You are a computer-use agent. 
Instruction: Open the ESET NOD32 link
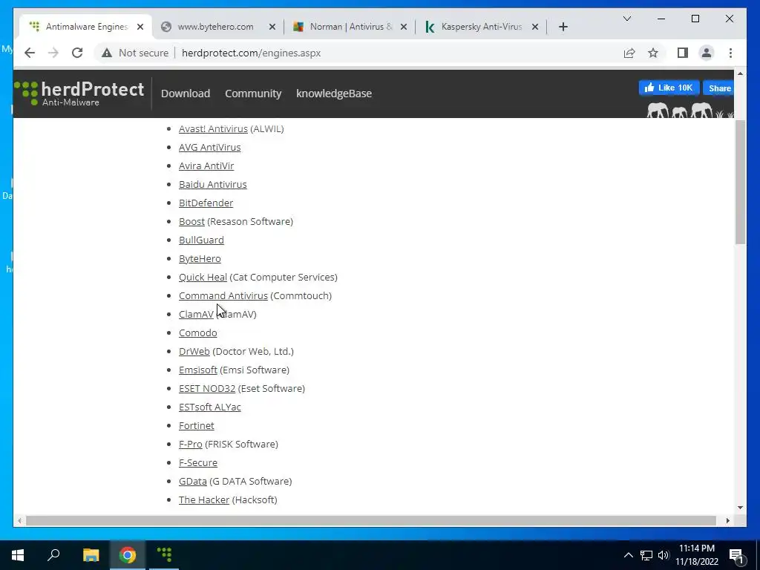tap(207, 389)
